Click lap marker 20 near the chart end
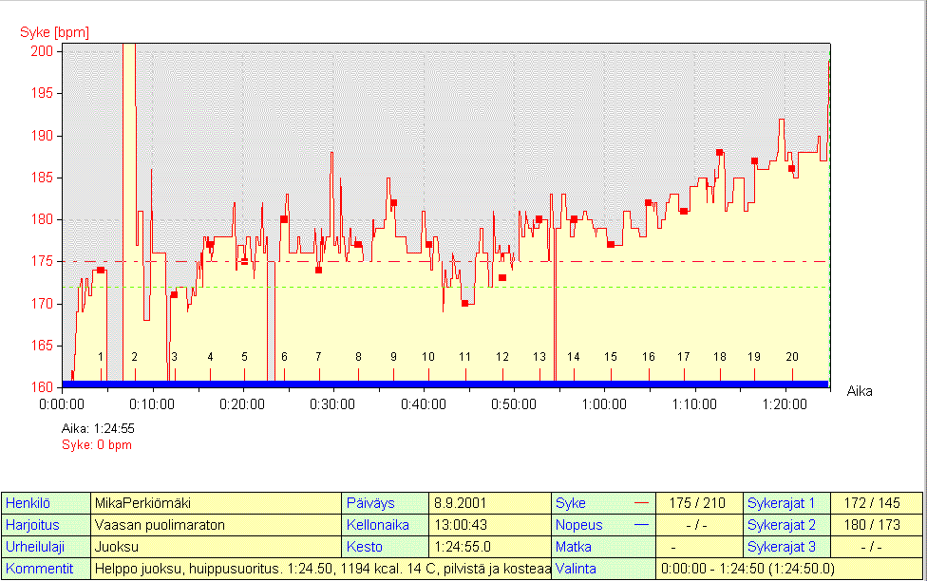This screenshot has width=927, height=581. 791,357
